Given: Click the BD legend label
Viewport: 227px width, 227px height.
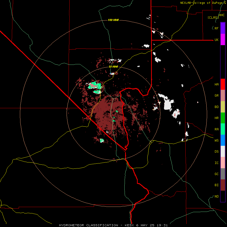Looking at the screenshot, I should pos(216,107).
